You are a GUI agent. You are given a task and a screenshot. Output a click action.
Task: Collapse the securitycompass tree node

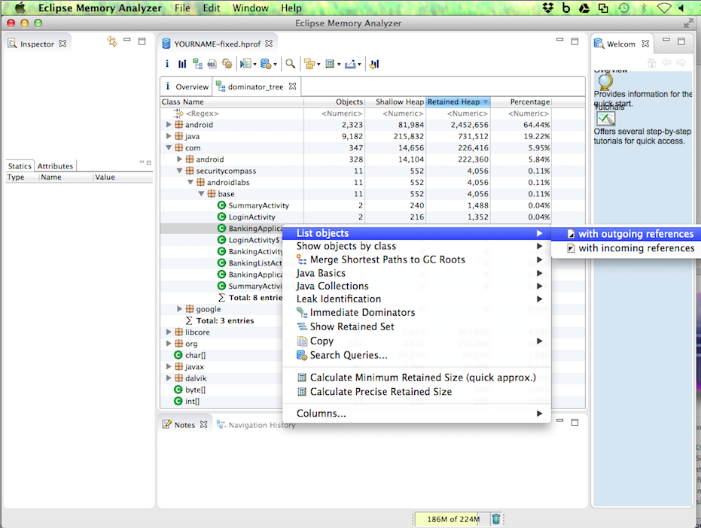pyautogui.click(x=180, y=171)
